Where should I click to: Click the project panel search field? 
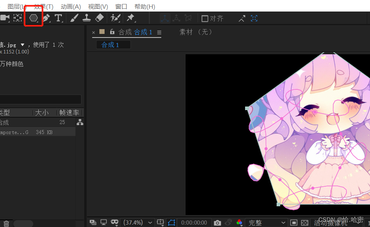(41, 99)
